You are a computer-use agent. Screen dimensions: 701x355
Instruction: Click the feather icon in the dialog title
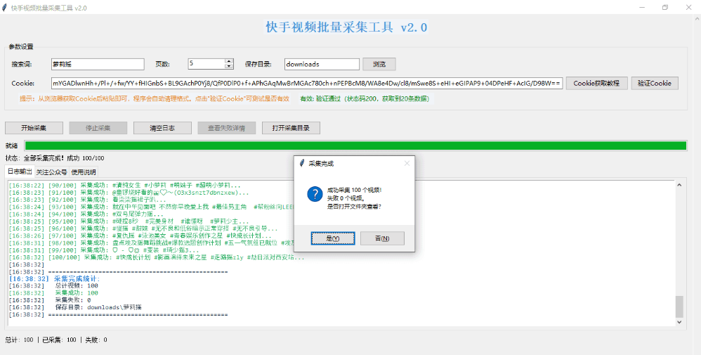click(x=302, y=163)
